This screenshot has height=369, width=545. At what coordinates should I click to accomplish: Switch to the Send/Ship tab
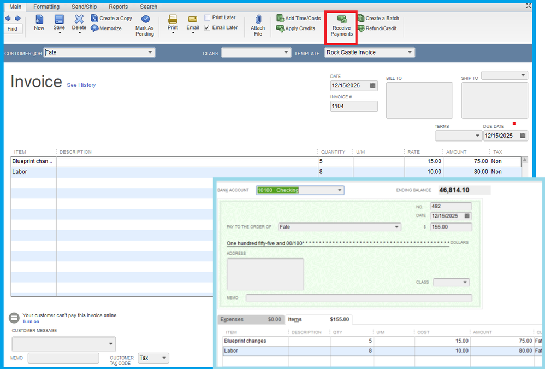(x=84, y=7)
